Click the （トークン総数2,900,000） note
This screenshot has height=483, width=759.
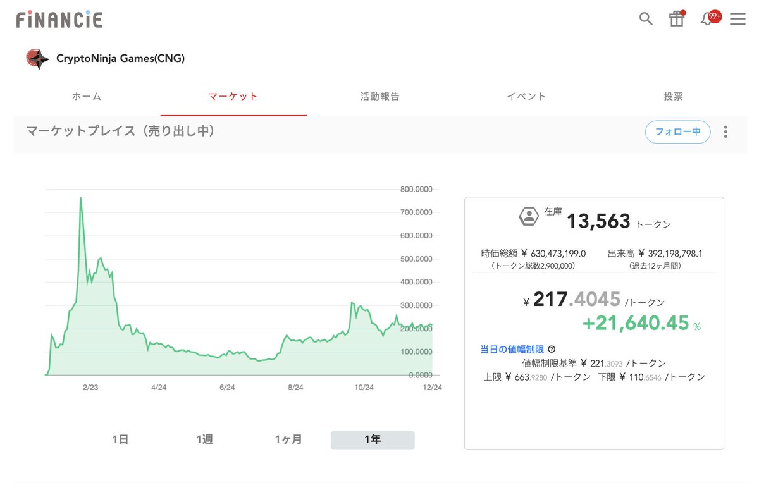coord(533,266)
